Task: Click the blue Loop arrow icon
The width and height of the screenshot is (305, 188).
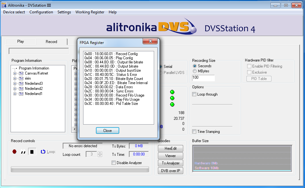Action: click(x=43, y=152)
